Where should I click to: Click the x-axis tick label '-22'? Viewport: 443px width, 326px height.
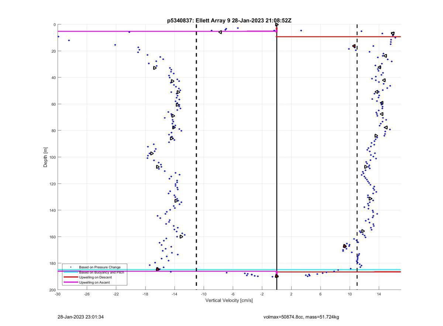pyautogui.click(x=116, y=294)
